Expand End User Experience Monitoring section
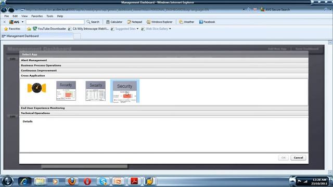 point(164,108)
